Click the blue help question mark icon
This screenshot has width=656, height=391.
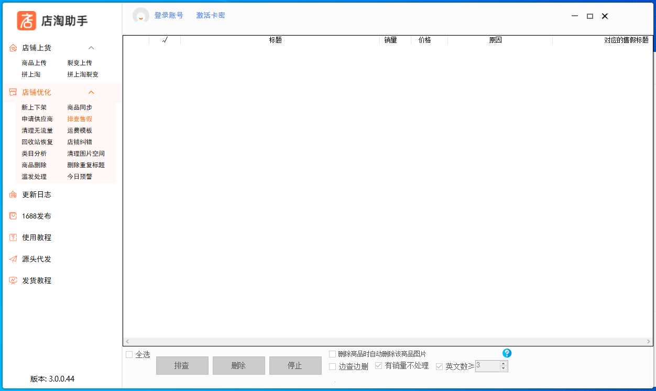point(507,353)
